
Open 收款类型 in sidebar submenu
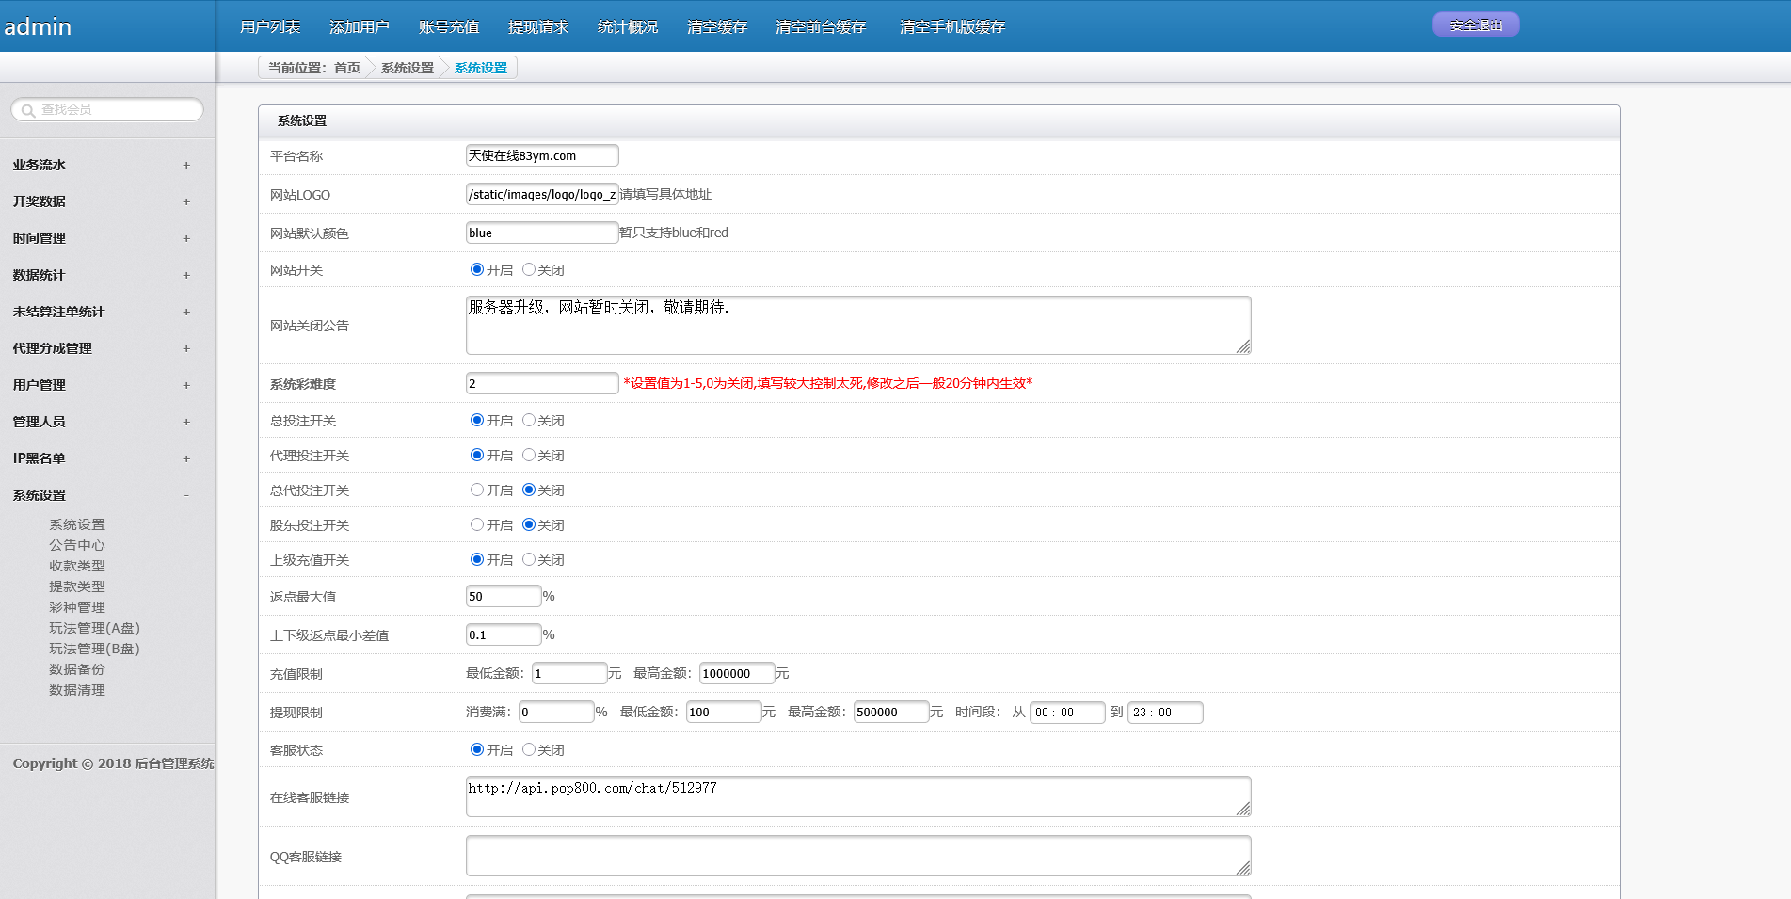[77, 566]
